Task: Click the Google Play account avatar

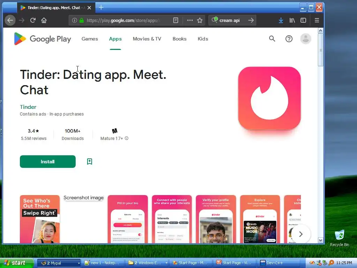Action: coord(305,39)
